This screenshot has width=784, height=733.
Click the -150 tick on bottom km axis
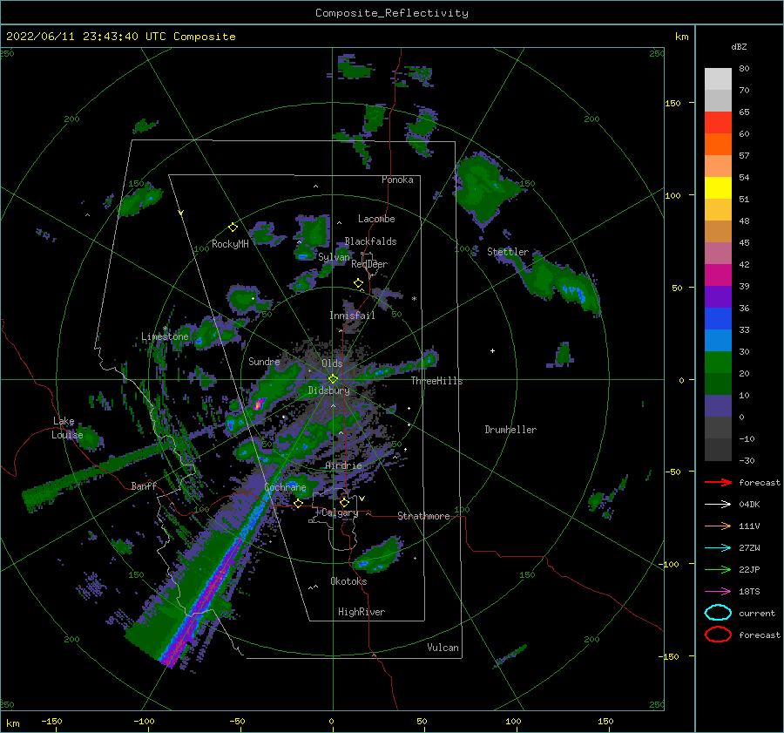[51, 721]
